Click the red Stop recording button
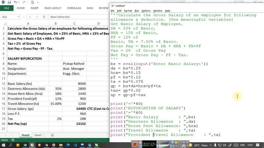 click(x=135, y=144)
